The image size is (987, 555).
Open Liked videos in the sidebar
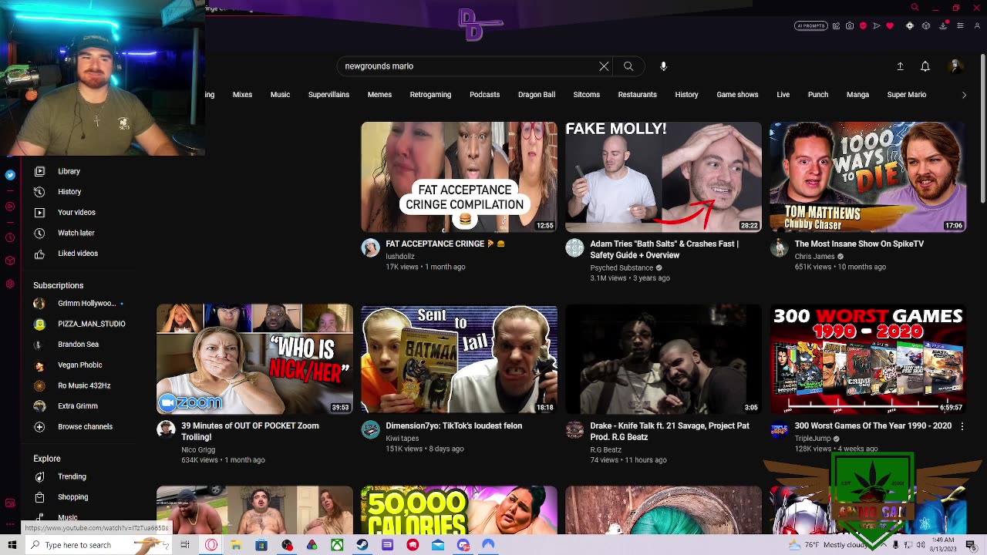pos(79,253)
